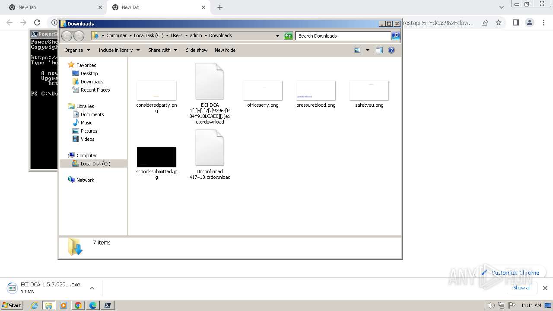Toggle Chrome side panel icon
Screen dimensions: 553x311
pyautogui.click(x=515, y=22)
